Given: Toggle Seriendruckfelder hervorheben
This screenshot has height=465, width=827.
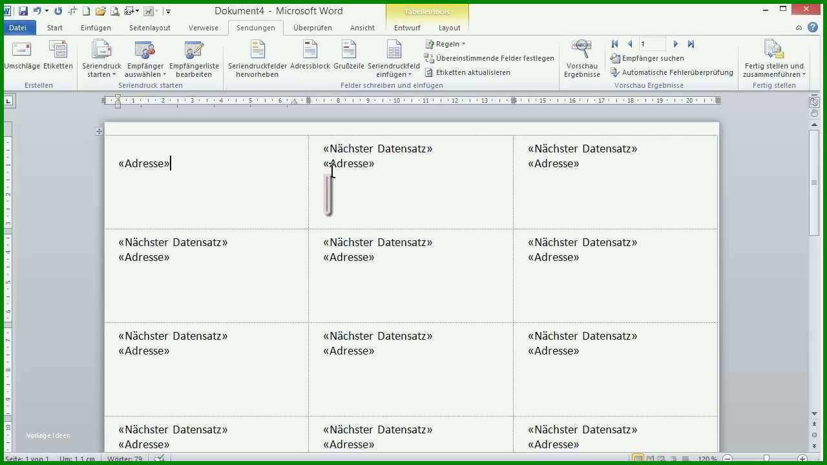Looking at the screenshot, I should click(258, 58).
